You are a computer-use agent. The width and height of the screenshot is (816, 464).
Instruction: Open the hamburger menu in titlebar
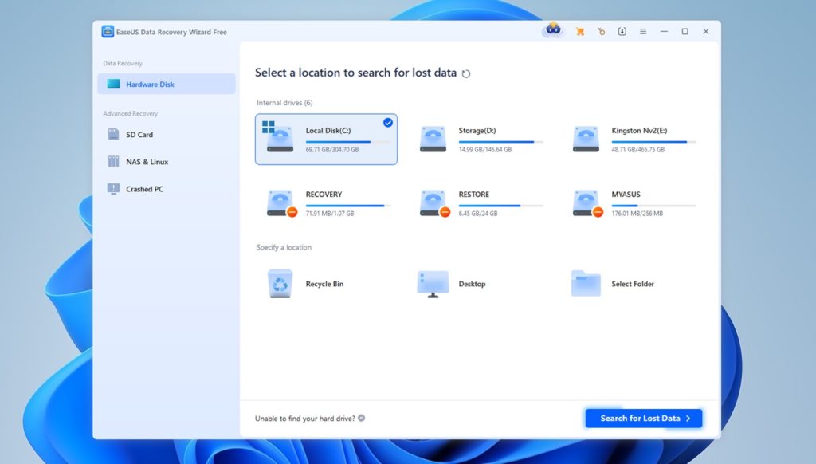(643, 30)
